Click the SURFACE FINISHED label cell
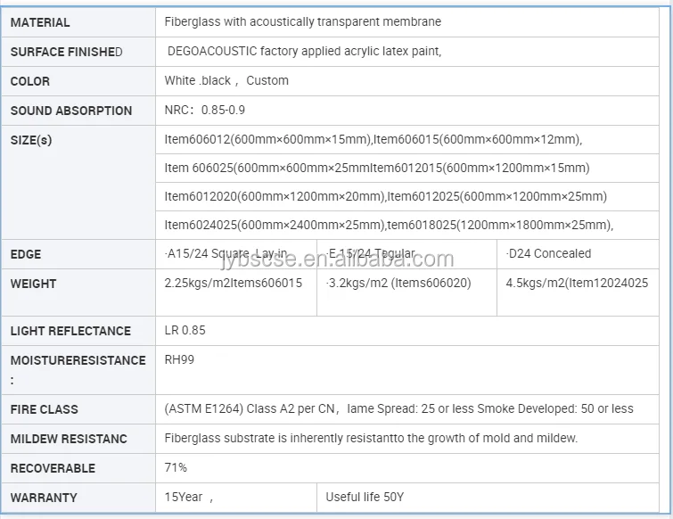Viewport: 673px width, 519px height. [67, 52]
